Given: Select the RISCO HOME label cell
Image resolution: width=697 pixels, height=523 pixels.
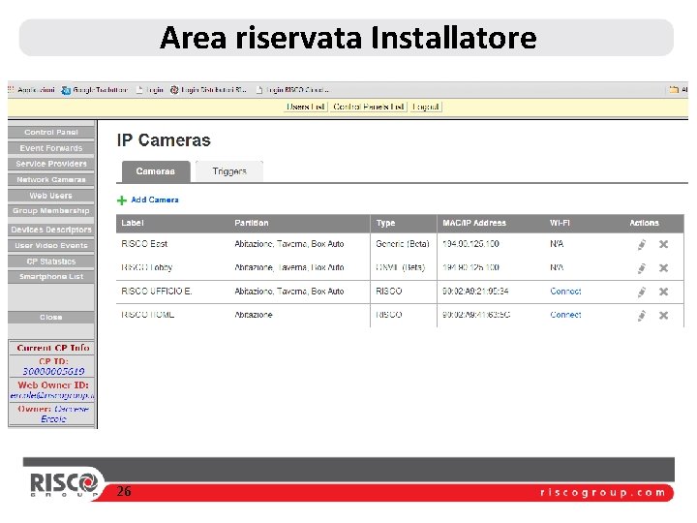Looking at the screenshot, I should [147, 315].
